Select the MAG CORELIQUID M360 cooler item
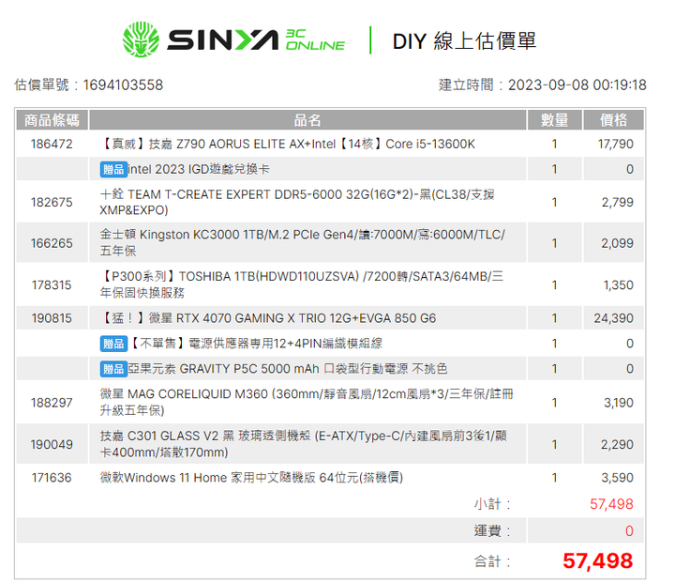The width and height of the screenshot is (675, 583). (x=307, y=402)
